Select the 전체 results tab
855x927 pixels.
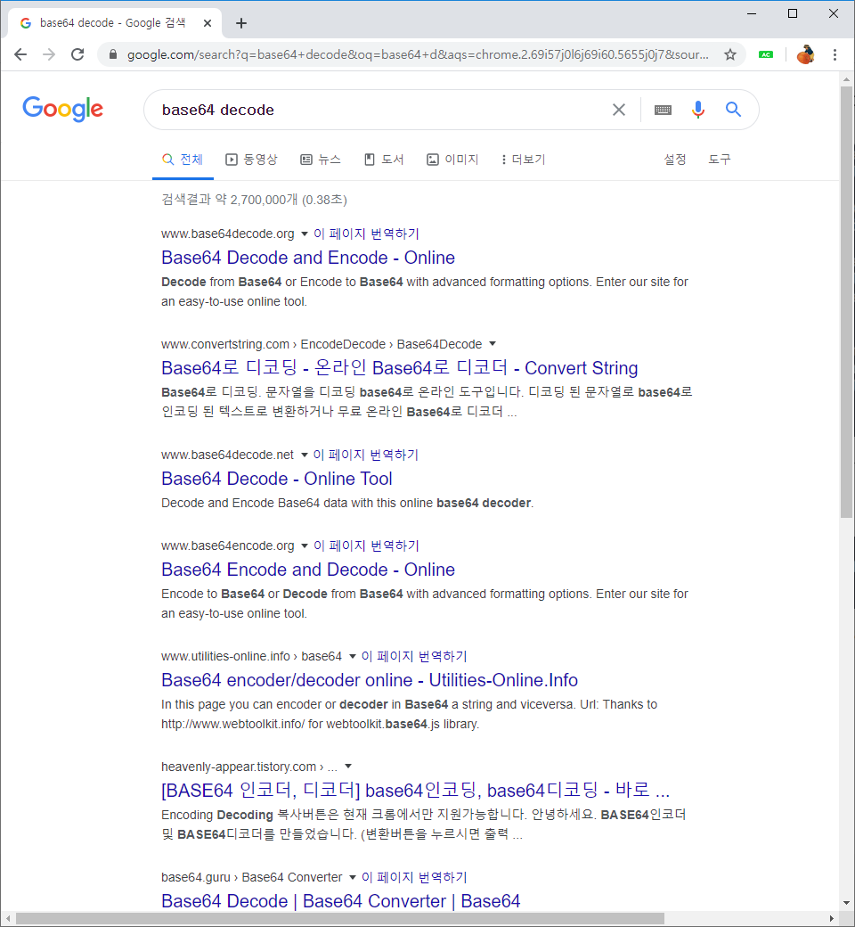(x=183, y=160)
